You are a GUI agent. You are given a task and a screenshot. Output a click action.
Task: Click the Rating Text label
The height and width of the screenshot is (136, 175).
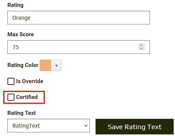coord(22,113)
